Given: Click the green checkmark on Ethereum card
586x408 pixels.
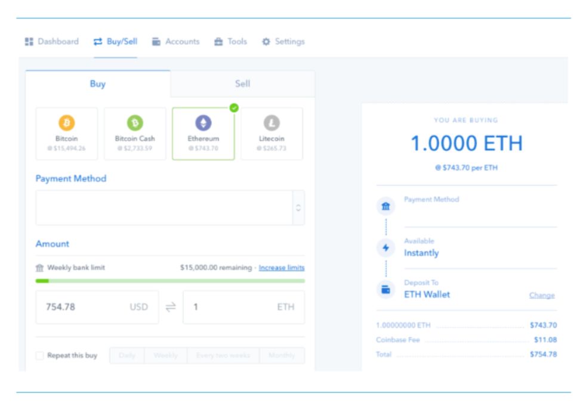Looking at the screenshot, I should [x=234, y=108].
